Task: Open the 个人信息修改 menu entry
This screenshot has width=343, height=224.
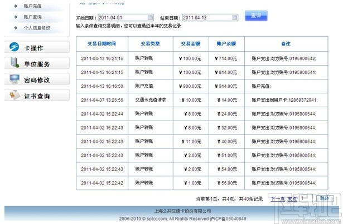Action: (x=37, y=28)
